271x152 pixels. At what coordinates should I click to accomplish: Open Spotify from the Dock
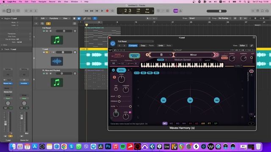pyautogui.click(x=123, y=147)
